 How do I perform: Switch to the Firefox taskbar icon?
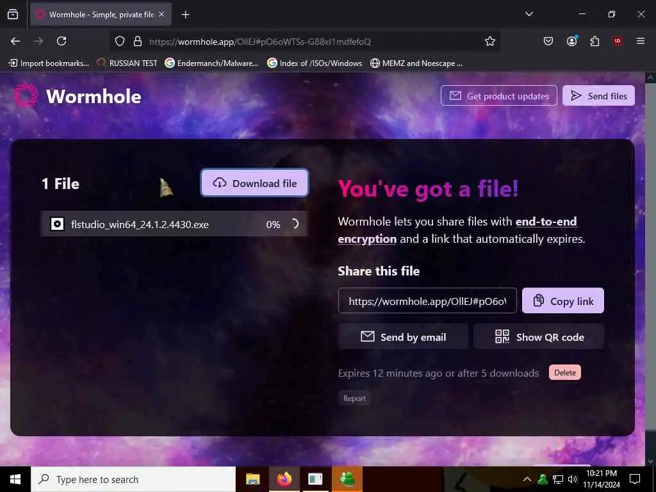click(284, 479)
